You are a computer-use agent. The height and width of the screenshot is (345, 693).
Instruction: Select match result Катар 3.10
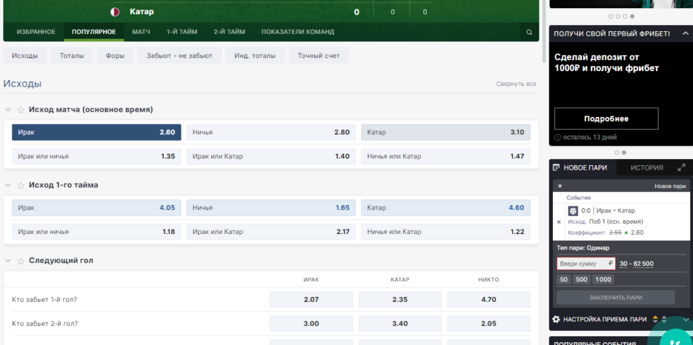[x=445, y=132]
